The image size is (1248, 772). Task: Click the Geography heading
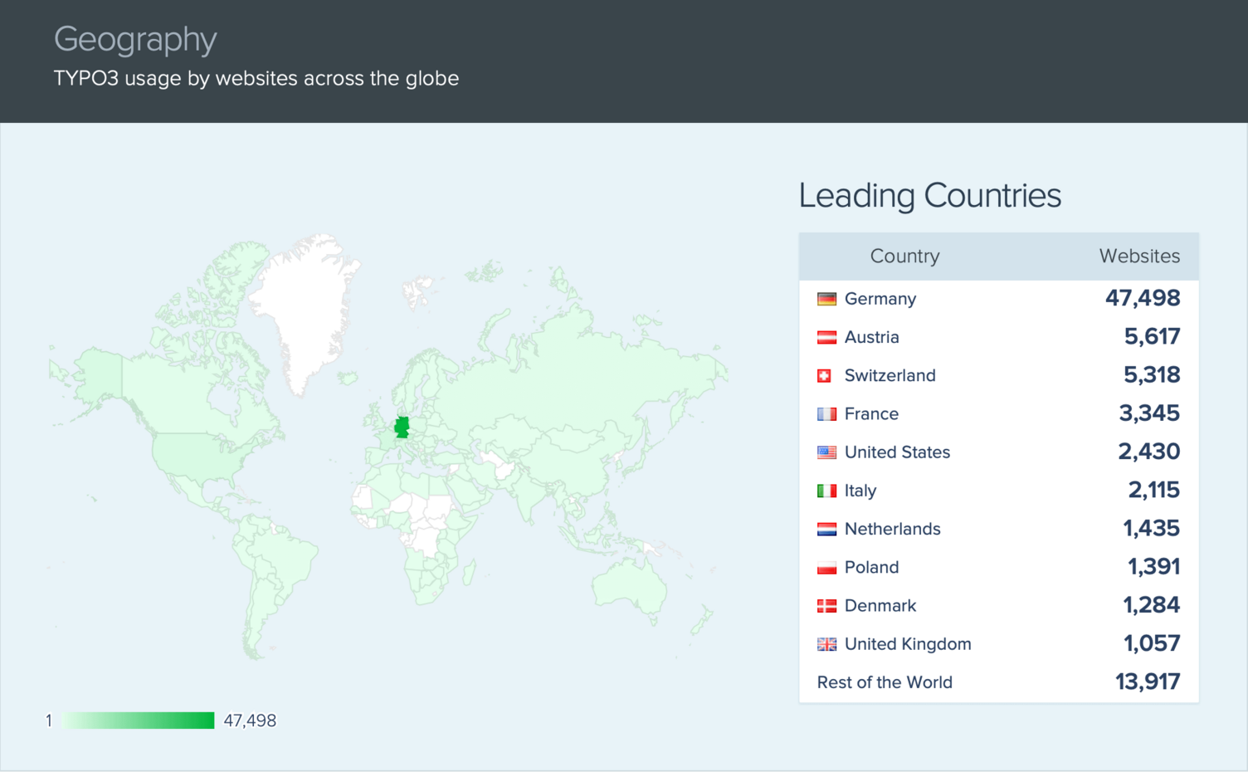(x=134, y=39)
